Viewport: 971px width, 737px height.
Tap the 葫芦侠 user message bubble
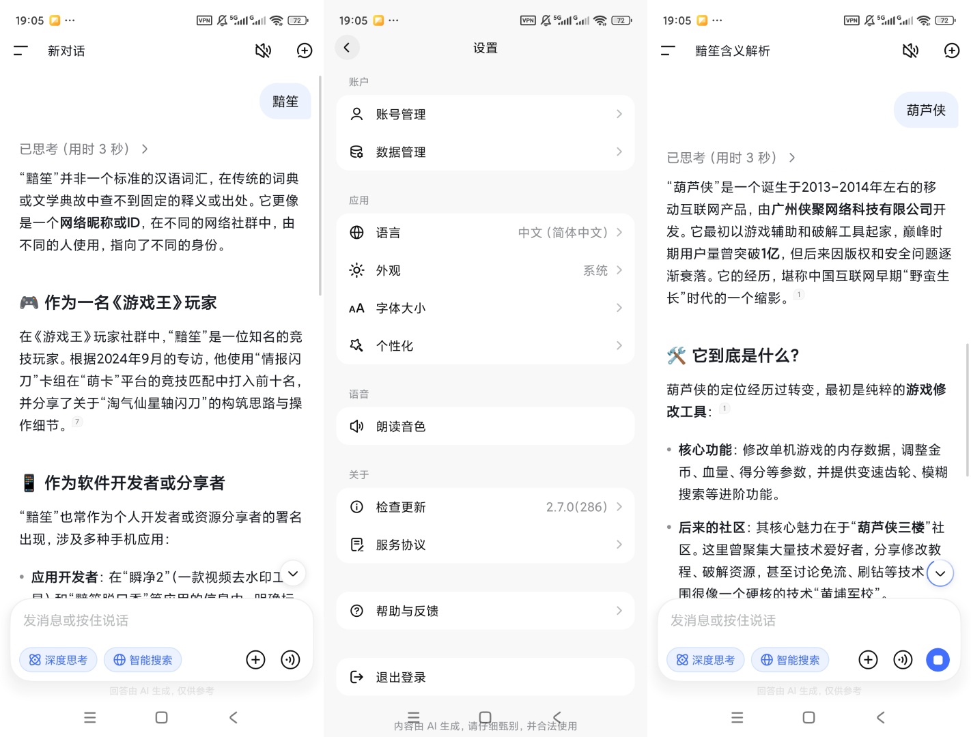pos(926,110)
